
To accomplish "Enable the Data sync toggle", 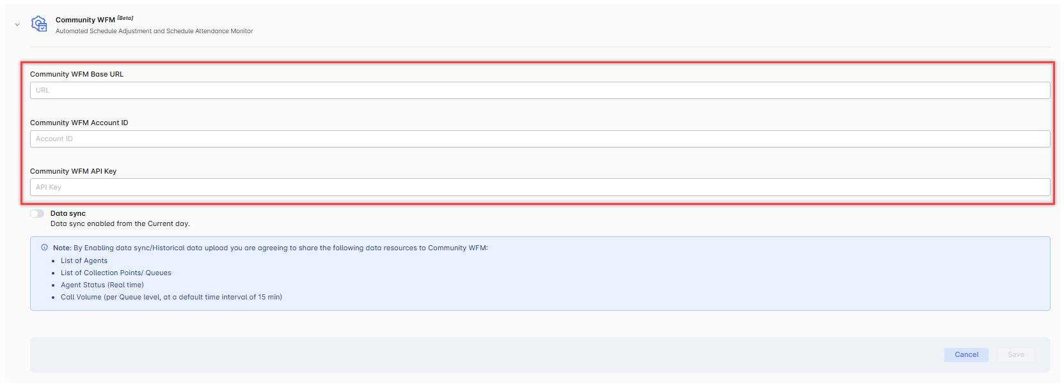I will coord(37,214).
